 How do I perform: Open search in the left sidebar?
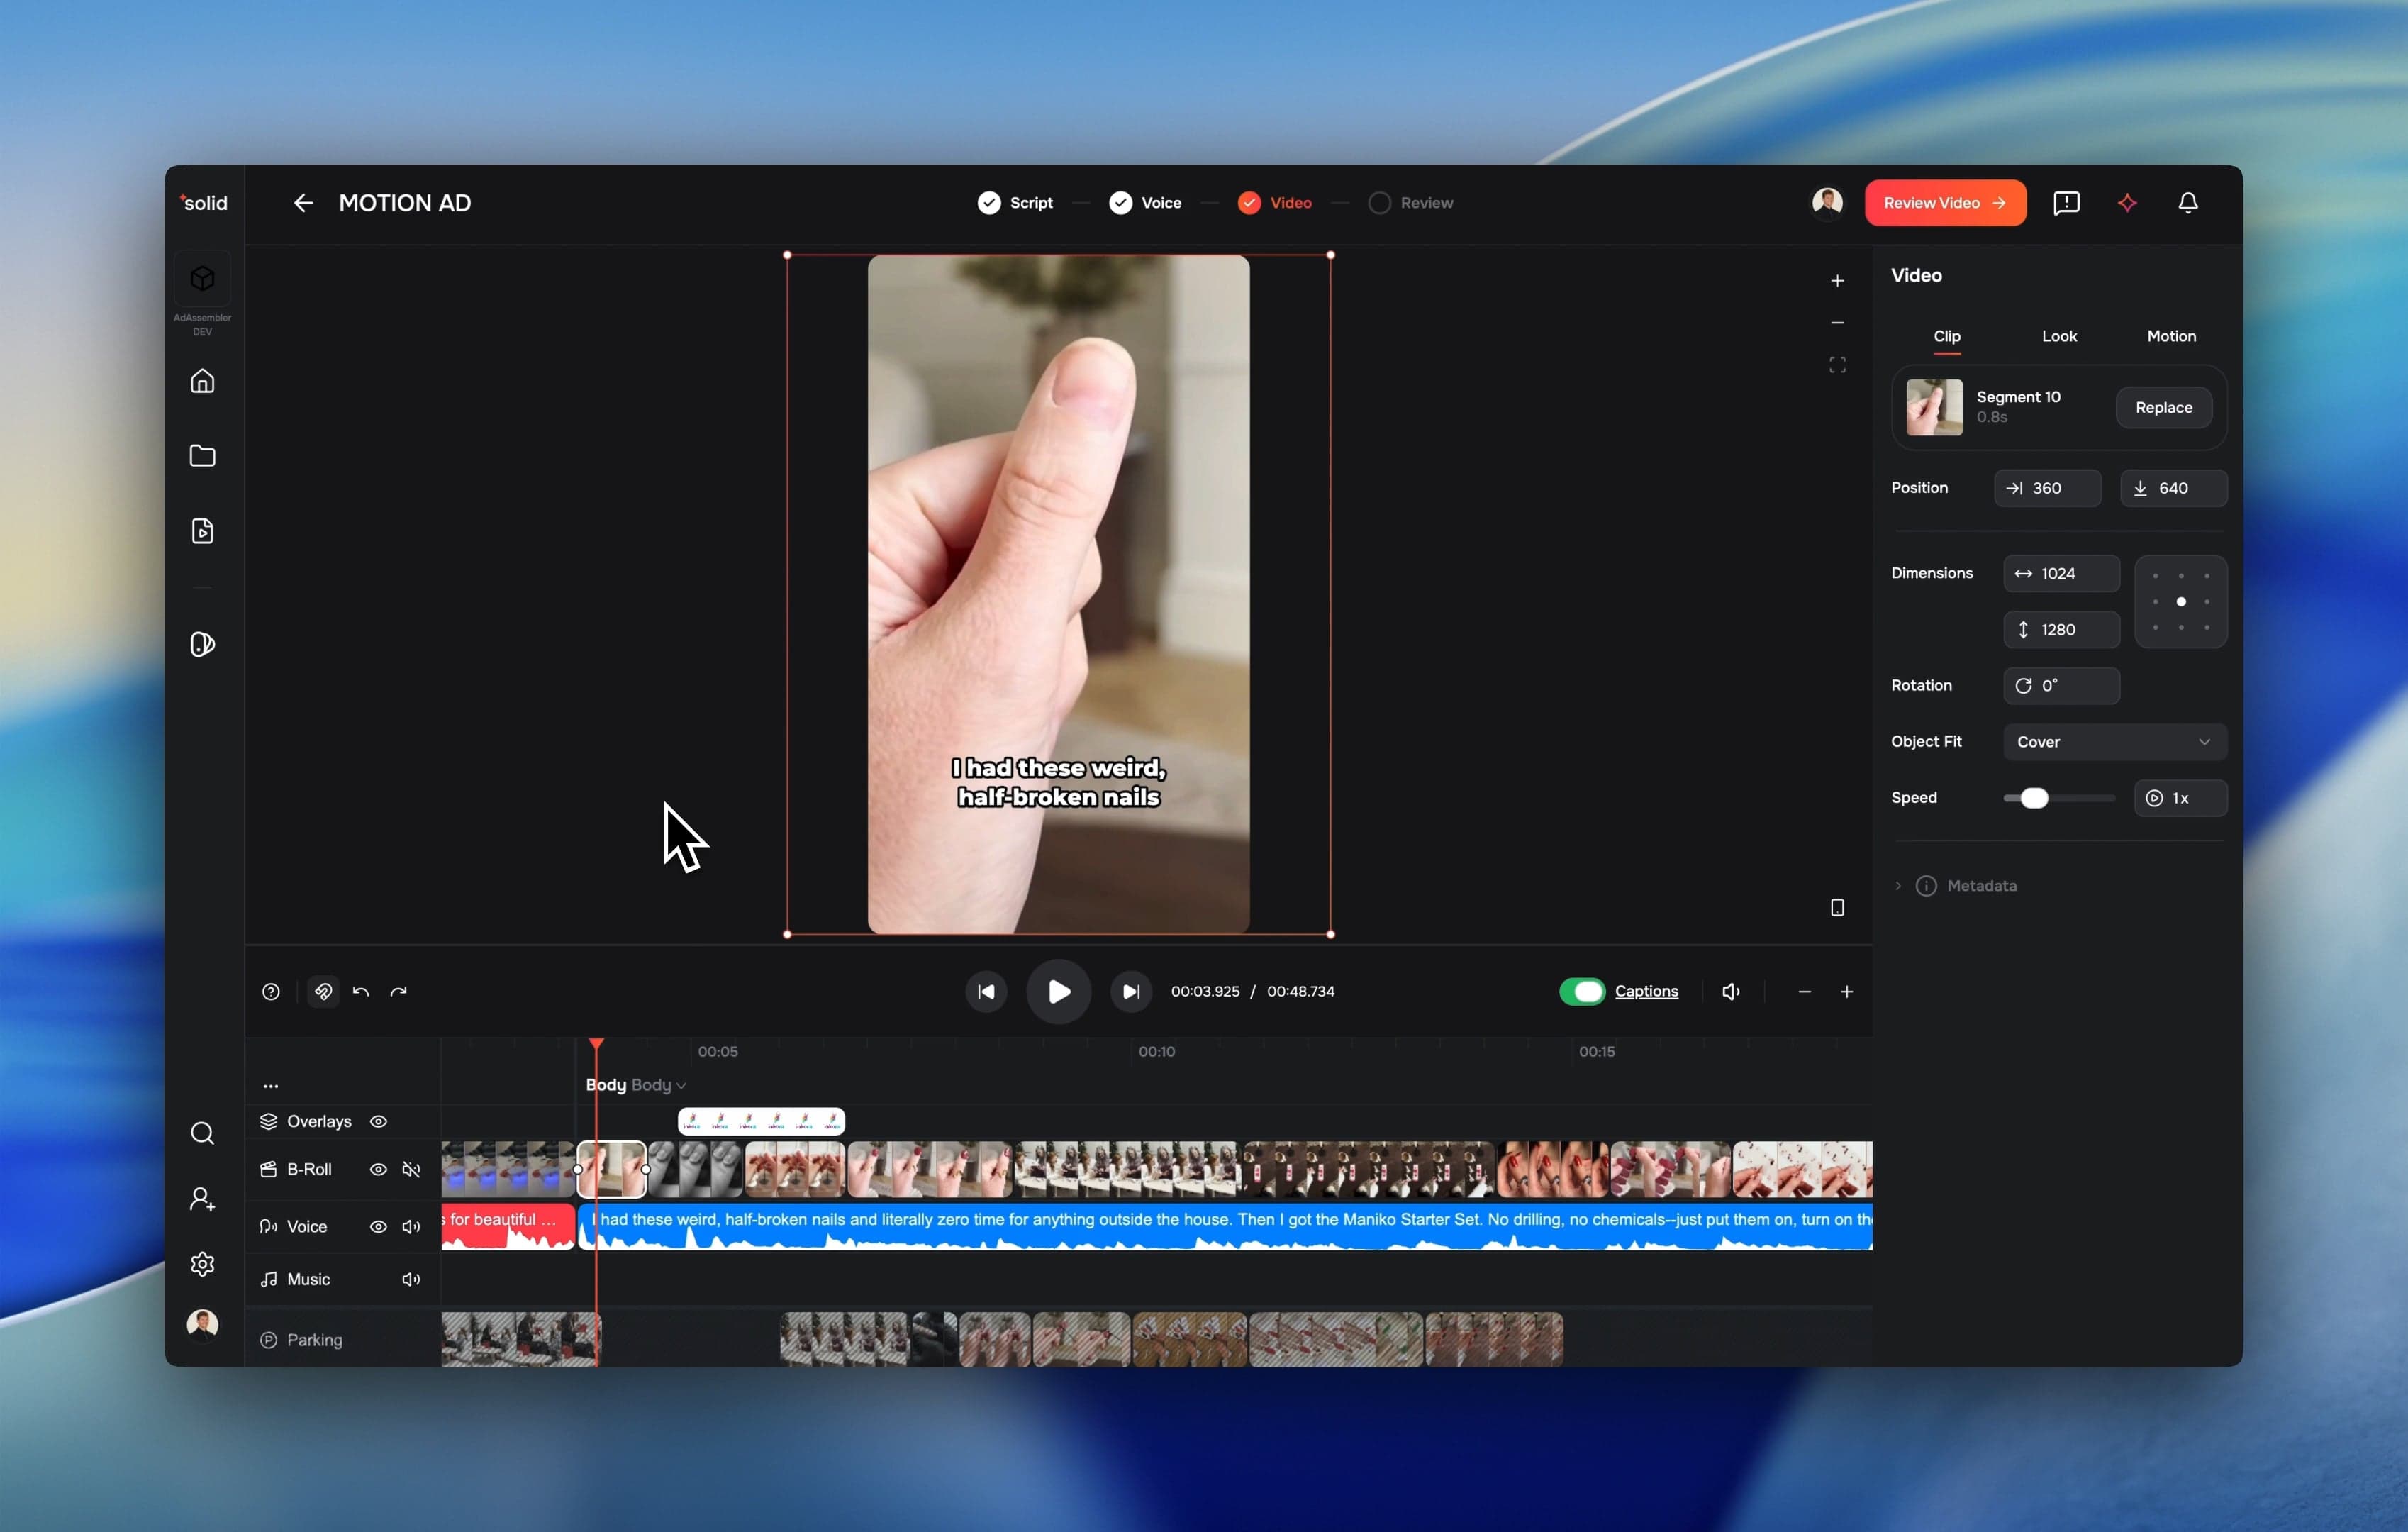pos(202,1133)
